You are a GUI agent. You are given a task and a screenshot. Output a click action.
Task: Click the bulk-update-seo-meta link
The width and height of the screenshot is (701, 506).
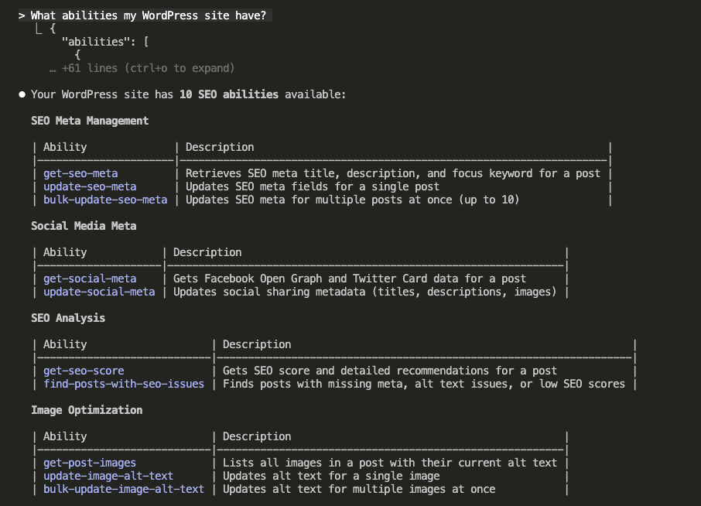[105, 200]
